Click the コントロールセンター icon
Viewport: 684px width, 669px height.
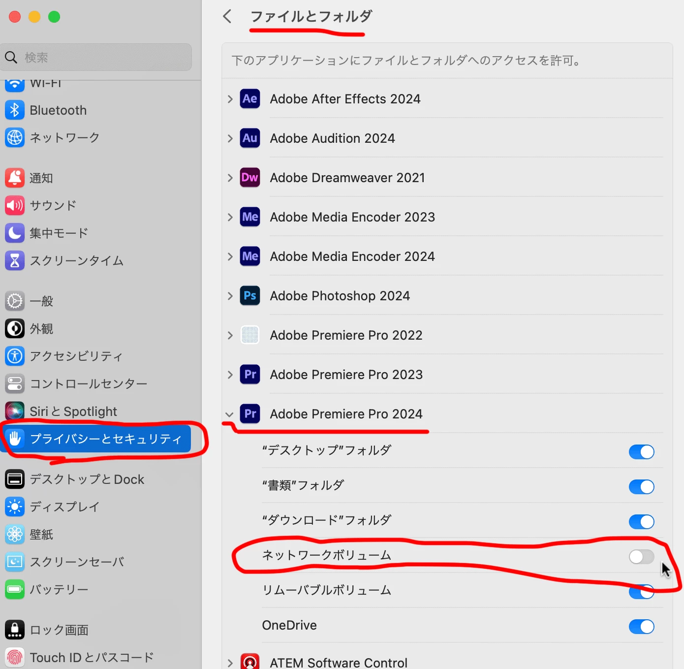click(15, 383)
